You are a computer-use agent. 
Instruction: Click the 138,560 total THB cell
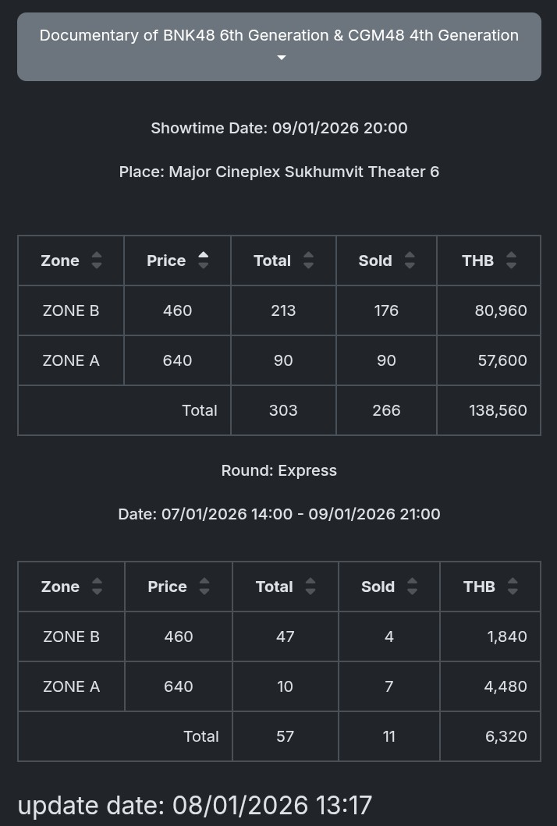point(498,410)
